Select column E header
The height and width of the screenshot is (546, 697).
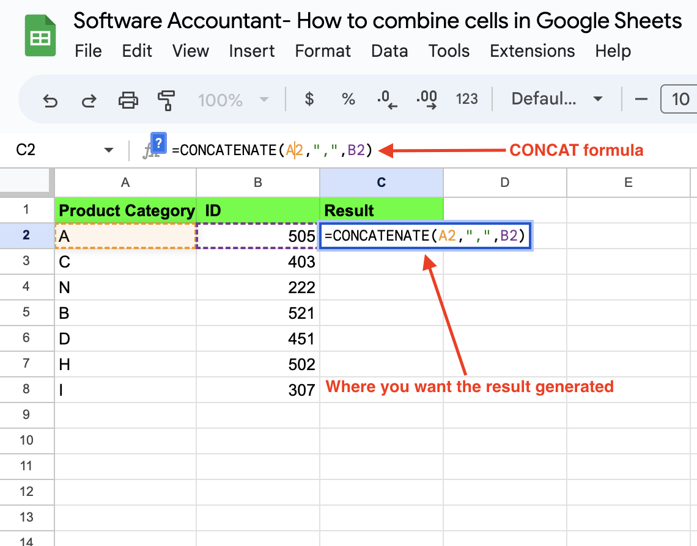coord(629,183)
